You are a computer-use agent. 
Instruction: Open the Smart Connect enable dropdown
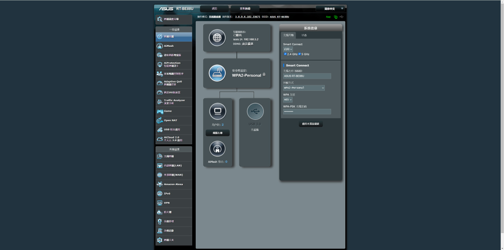coord(288,49)
